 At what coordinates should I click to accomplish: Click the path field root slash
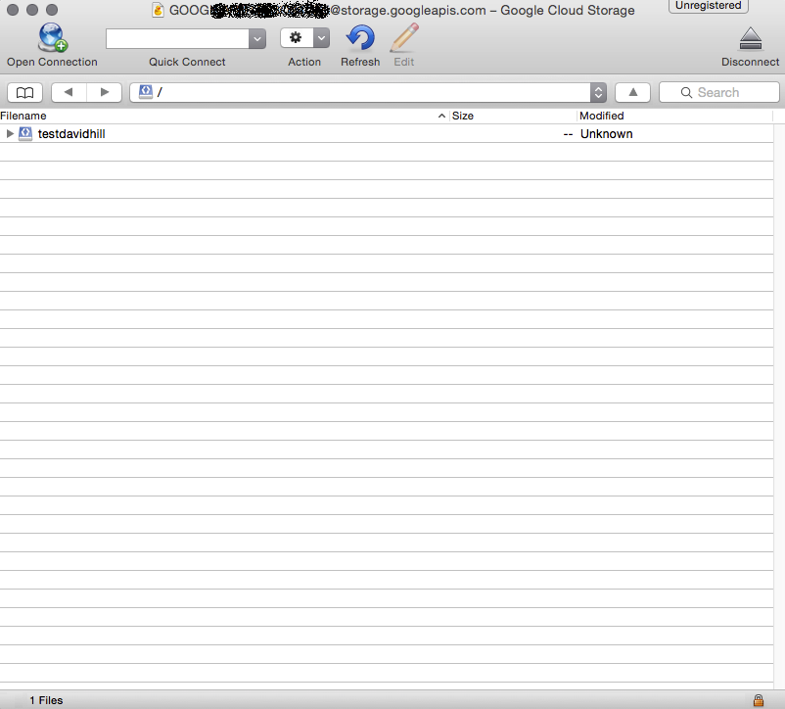click(160, 92)
